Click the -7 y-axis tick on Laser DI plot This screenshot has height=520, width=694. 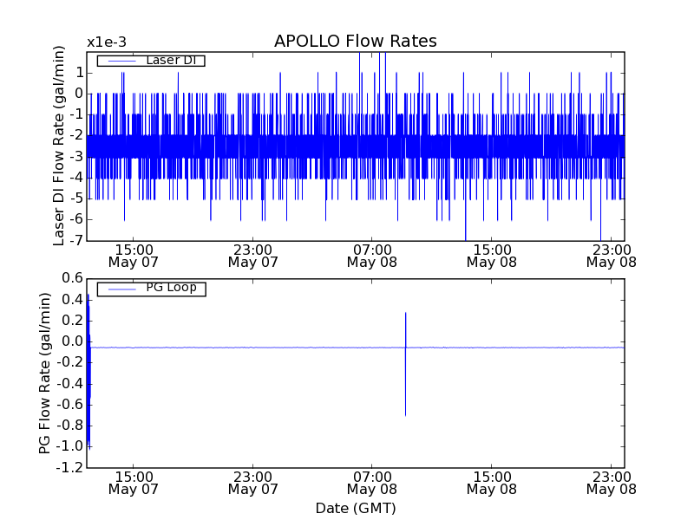75,241
